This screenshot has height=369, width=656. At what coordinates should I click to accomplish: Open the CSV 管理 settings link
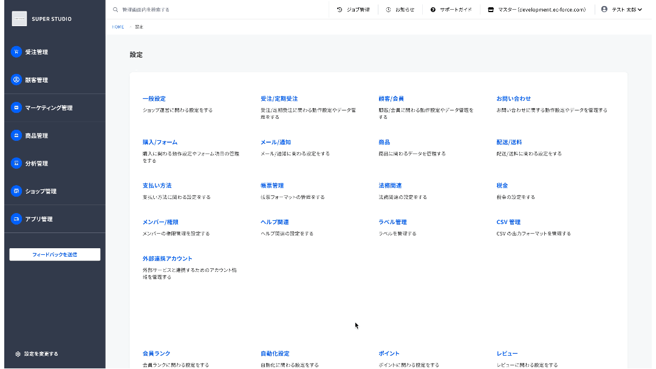tap(508, 222)
